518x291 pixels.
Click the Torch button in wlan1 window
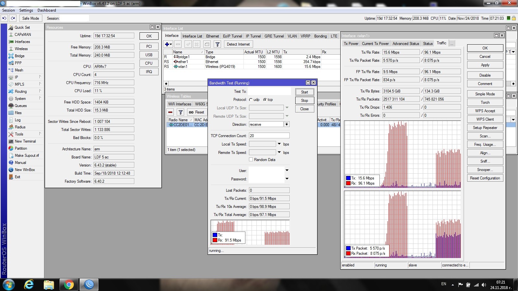pos(485,102)
